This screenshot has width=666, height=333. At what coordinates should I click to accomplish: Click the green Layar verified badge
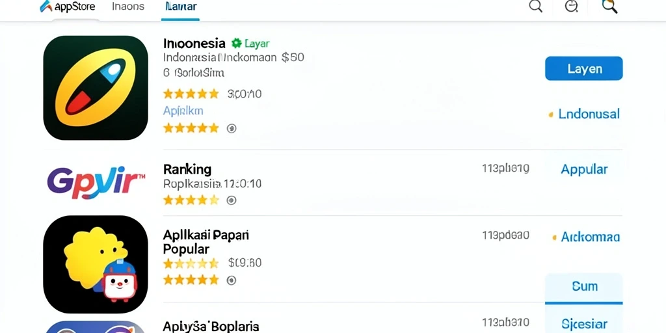(250, 44)
